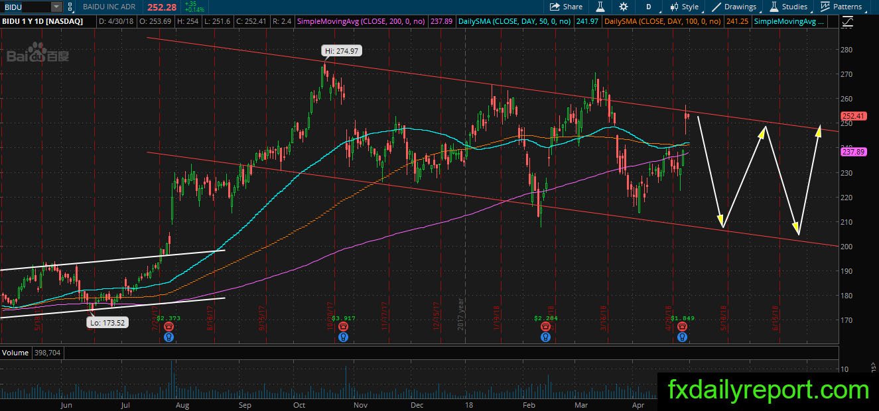Click the $2.284 earnings value
The height and width of the screenshot is (411, 879).
(545, 319)
